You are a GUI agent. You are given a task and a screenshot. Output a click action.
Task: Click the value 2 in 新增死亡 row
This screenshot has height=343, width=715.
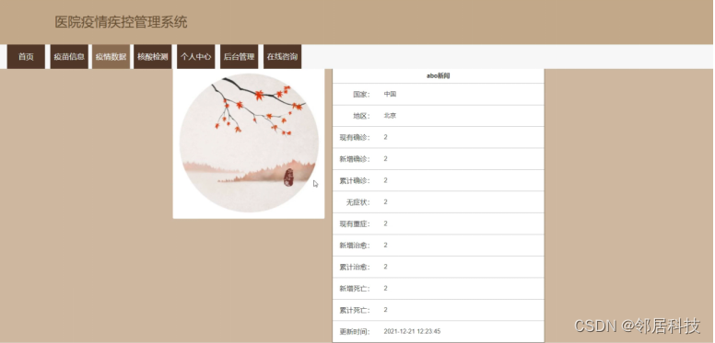click(386, 289)
